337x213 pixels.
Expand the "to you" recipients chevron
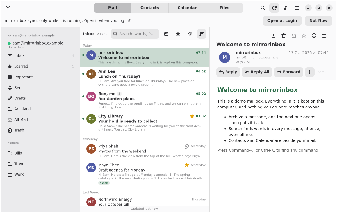click(x=249, y=62)
